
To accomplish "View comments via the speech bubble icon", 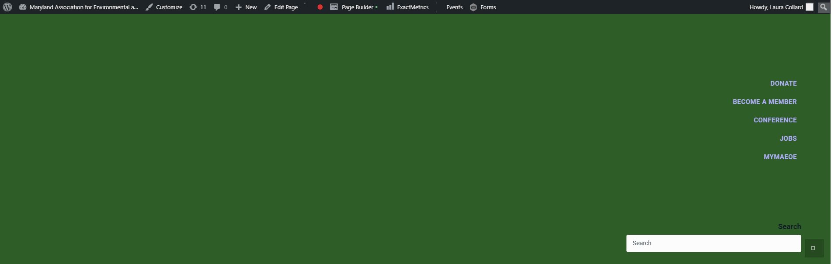I will point(217,7).
